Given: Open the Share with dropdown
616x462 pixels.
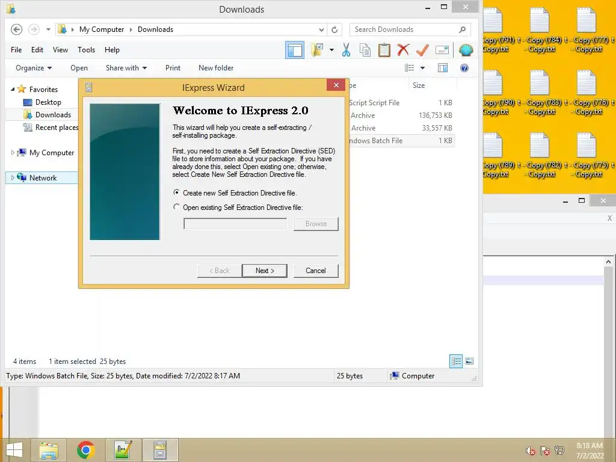Looking at the screenshot, I should pyautogui.click(x=126, y=68).
